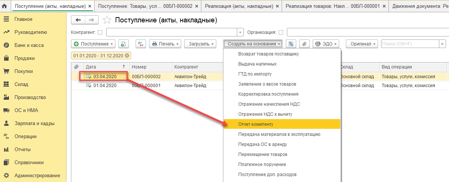This screenshot has width=449, height=182.
Task: Click the copy document icon button
Action: coord(124,44)
